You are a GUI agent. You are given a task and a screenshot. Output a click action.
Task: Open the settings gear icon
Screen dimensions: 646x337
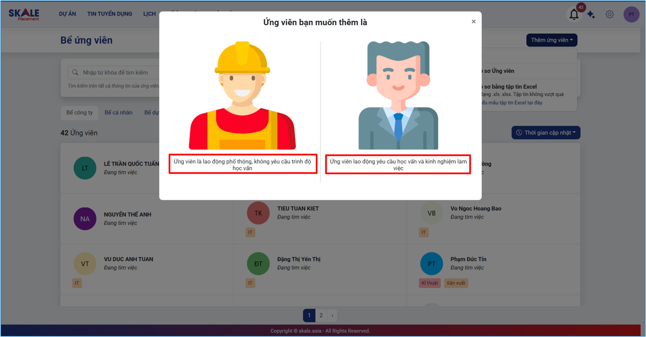click(x=610, y=15)
